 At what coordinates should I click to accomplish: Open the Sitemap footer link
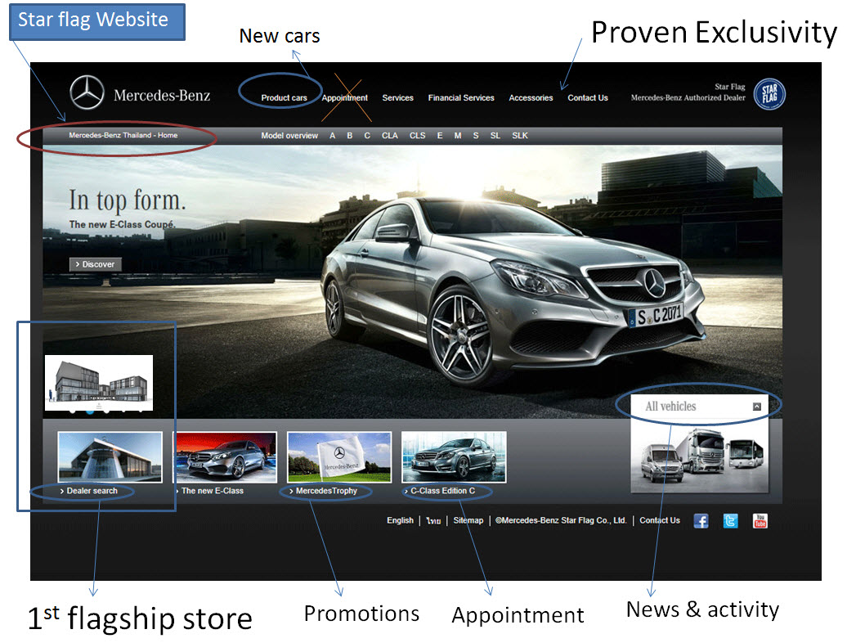(x=468, y=520)
